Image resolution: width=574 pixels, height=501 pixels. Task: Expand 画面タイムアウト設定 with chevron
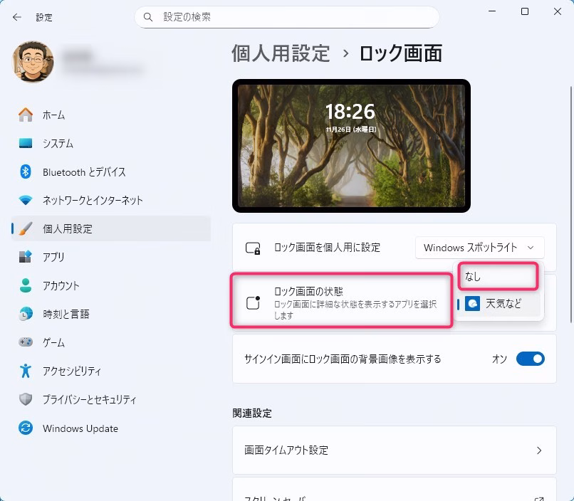(538, 450)
